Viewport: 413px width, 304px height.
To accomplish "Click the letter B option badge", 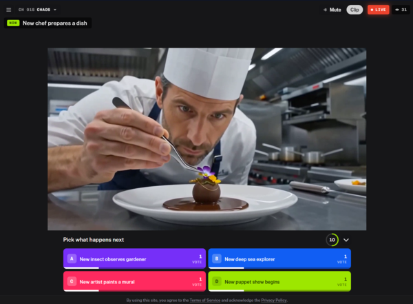I will [x=217, y=259].
